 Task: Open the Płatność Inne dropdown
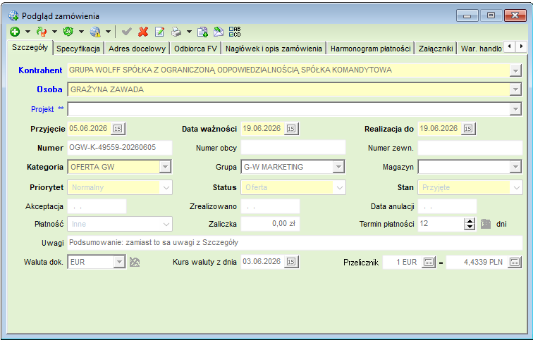(166, 225)
